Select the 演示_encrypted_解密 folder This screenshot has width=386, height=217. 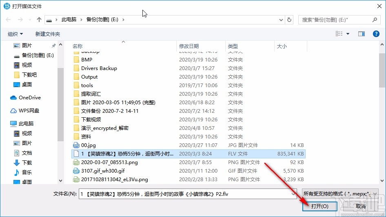point(189,128)
